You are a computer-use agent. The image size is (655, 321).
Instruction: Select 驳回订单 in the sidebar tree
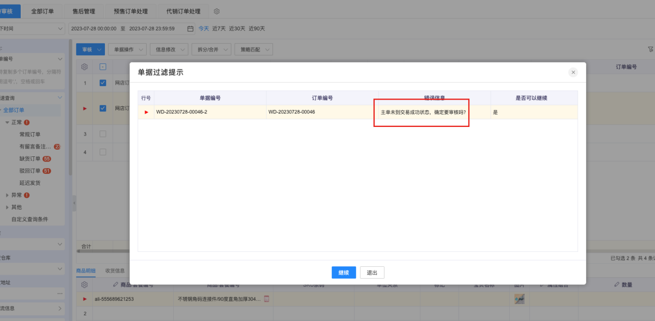pos(30,171)
